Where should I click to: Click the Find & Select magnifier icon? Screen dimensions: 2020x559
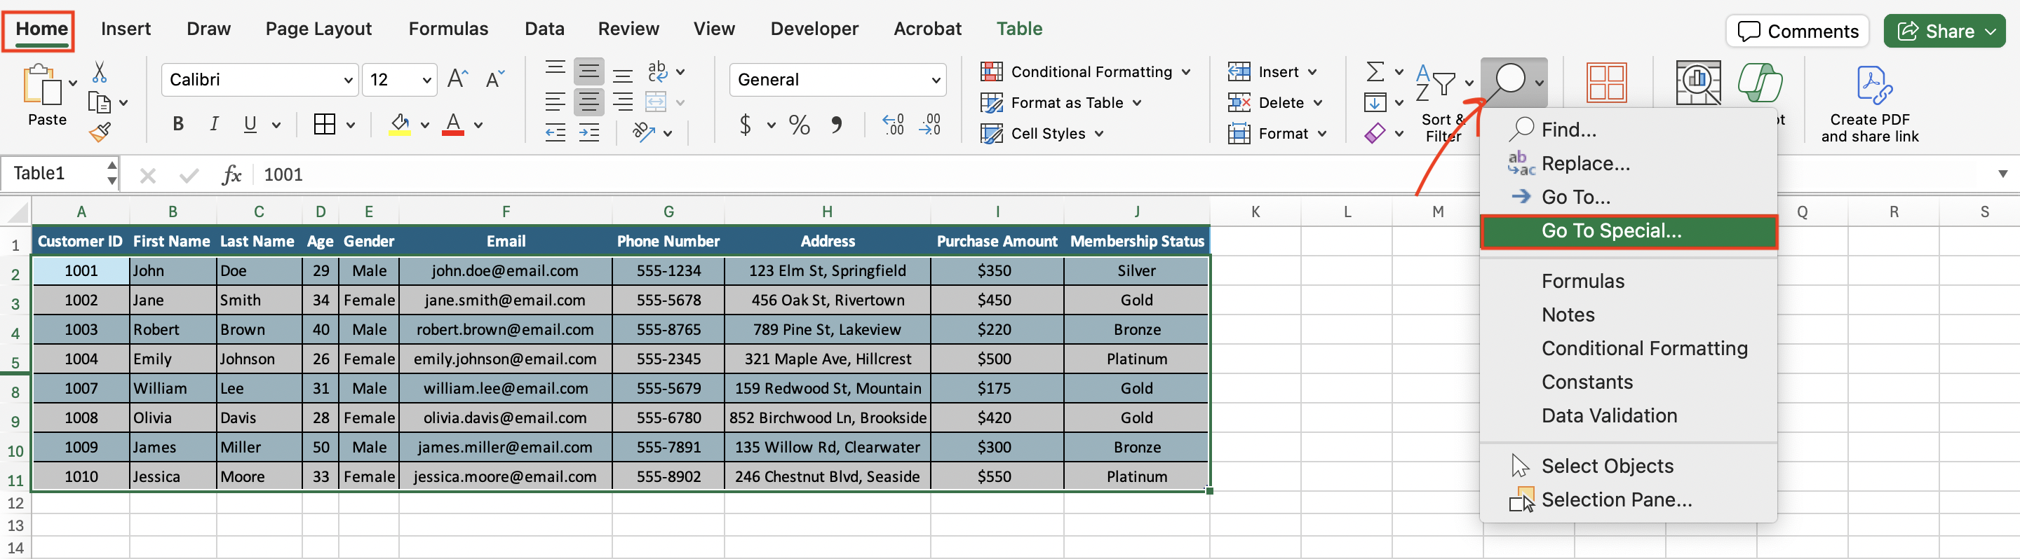[x=1509, y=81]
